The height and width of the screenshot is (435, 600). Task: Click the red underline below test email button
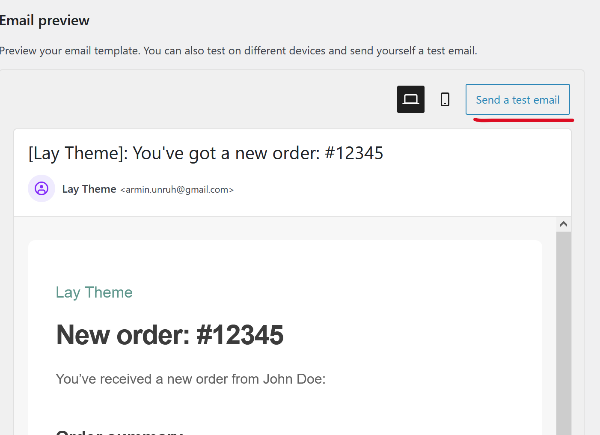tap(523, 120)
